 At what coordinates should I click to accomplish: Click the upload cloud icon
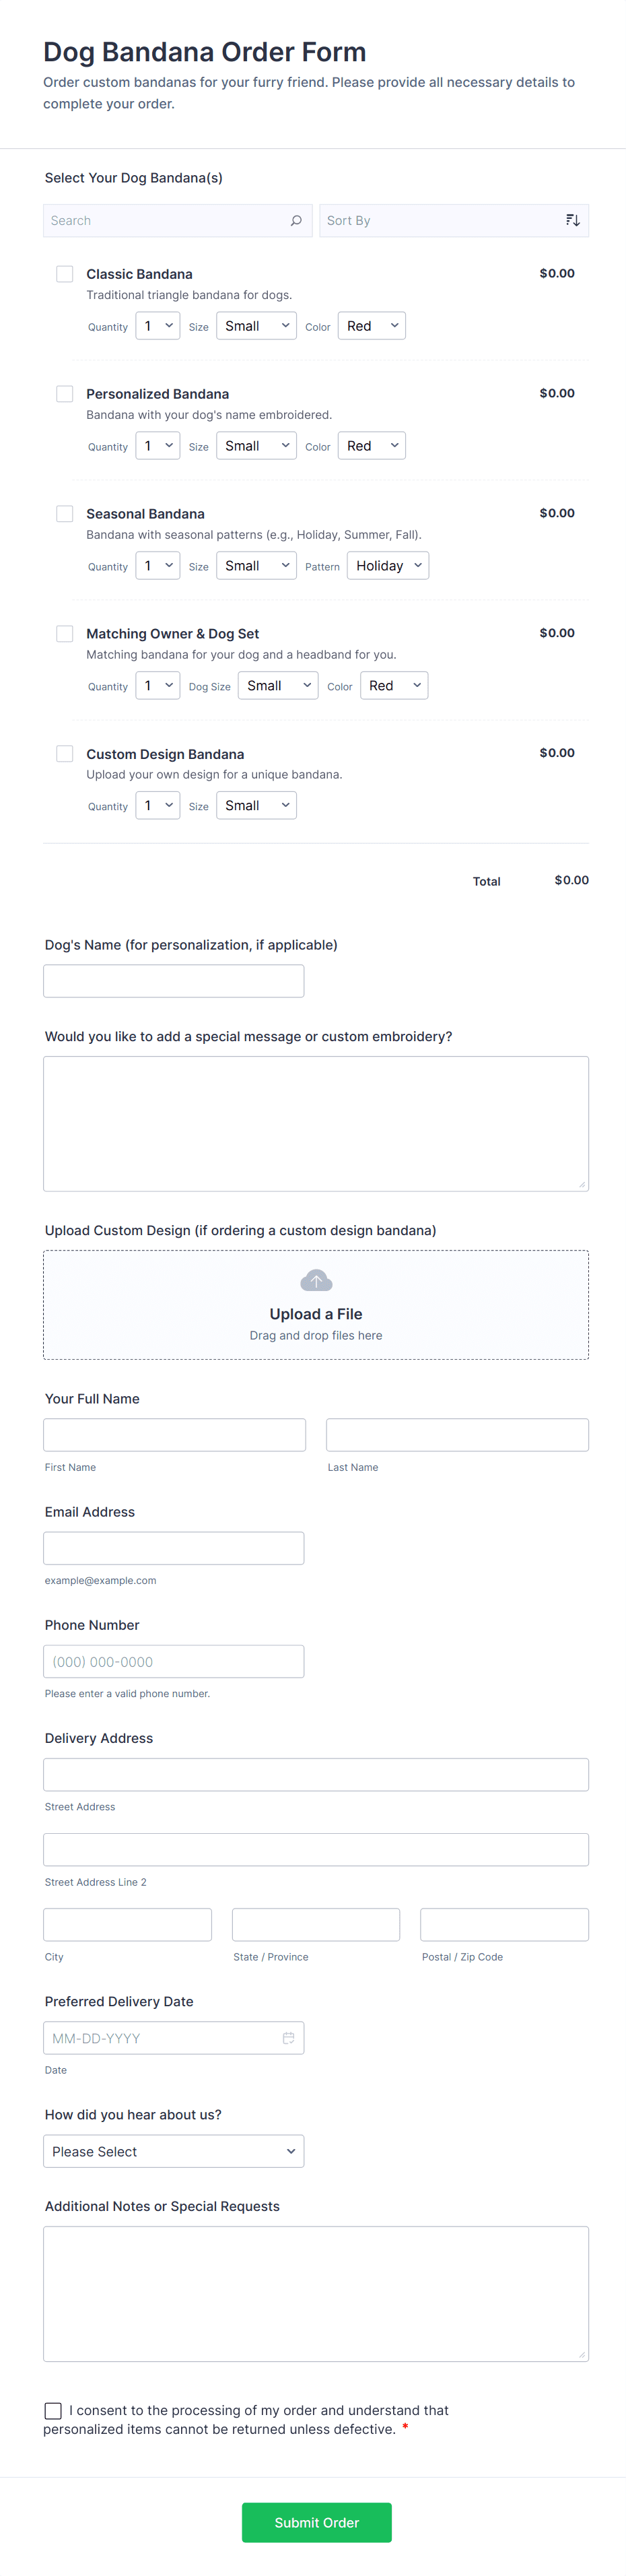point(315,1280)
